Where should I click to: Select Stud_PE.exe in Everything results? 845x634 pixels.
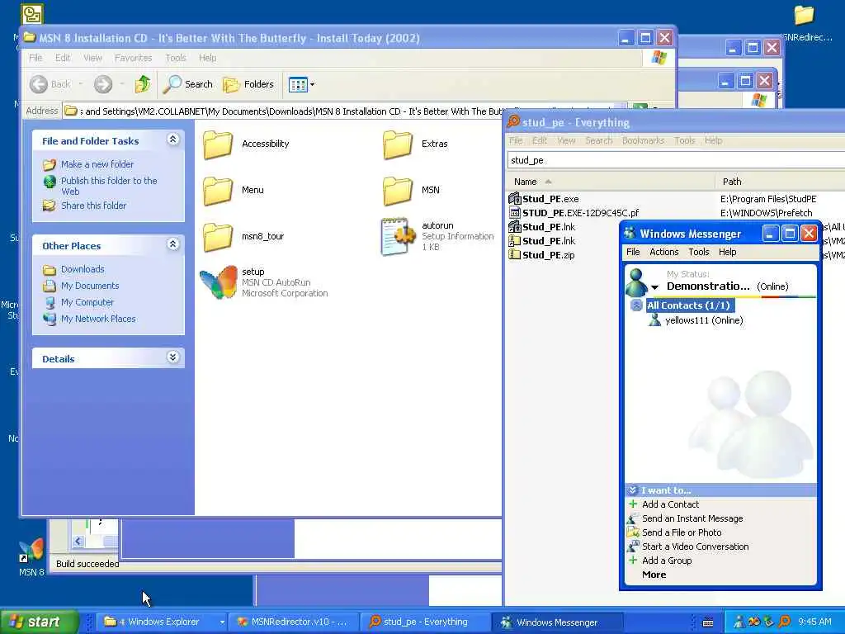pyautogui.click(x=550, y=199)
